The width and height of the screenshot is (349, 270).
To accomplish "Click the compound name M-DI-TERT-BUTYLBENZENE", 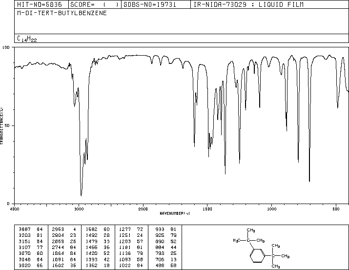I will (62, 13).
